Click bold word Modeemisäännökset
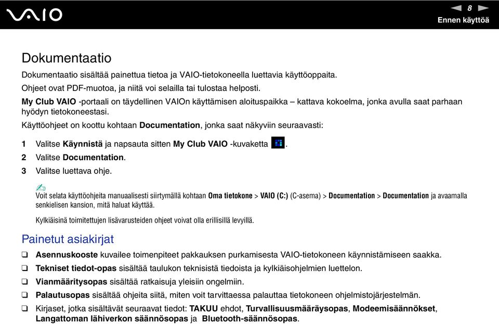 pyautogui.click(x=394, y=308)
